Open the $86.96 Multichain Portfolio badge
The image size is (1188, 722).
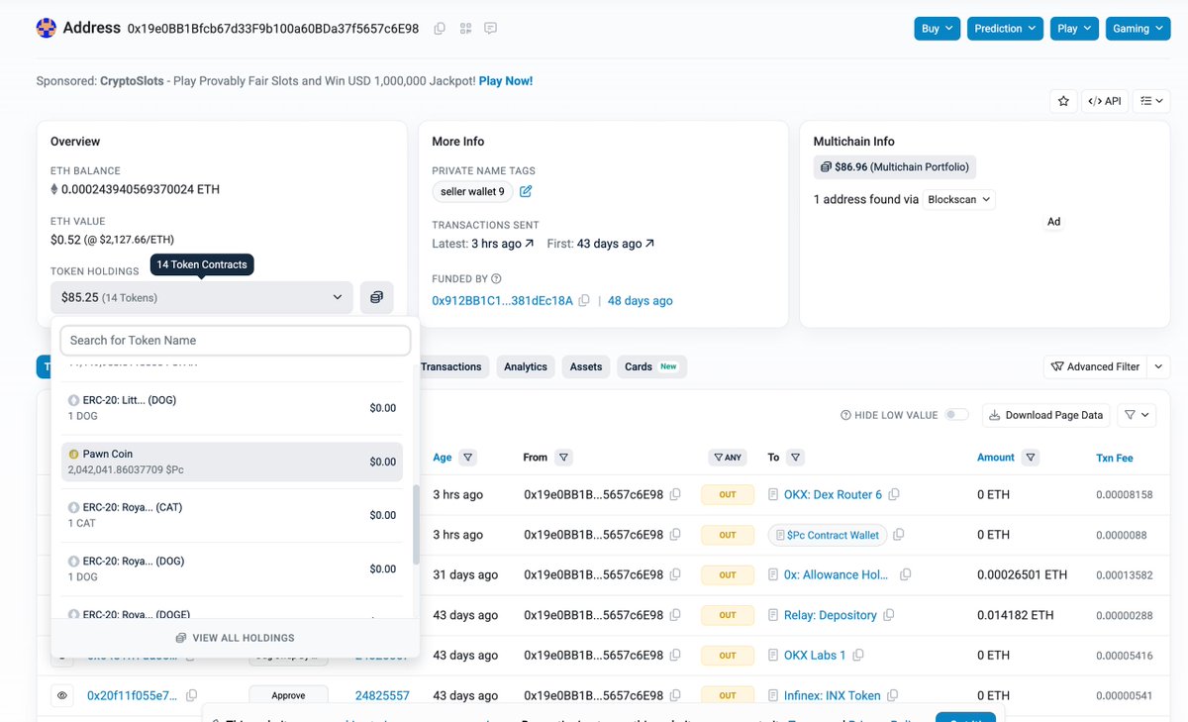[896, 166]
